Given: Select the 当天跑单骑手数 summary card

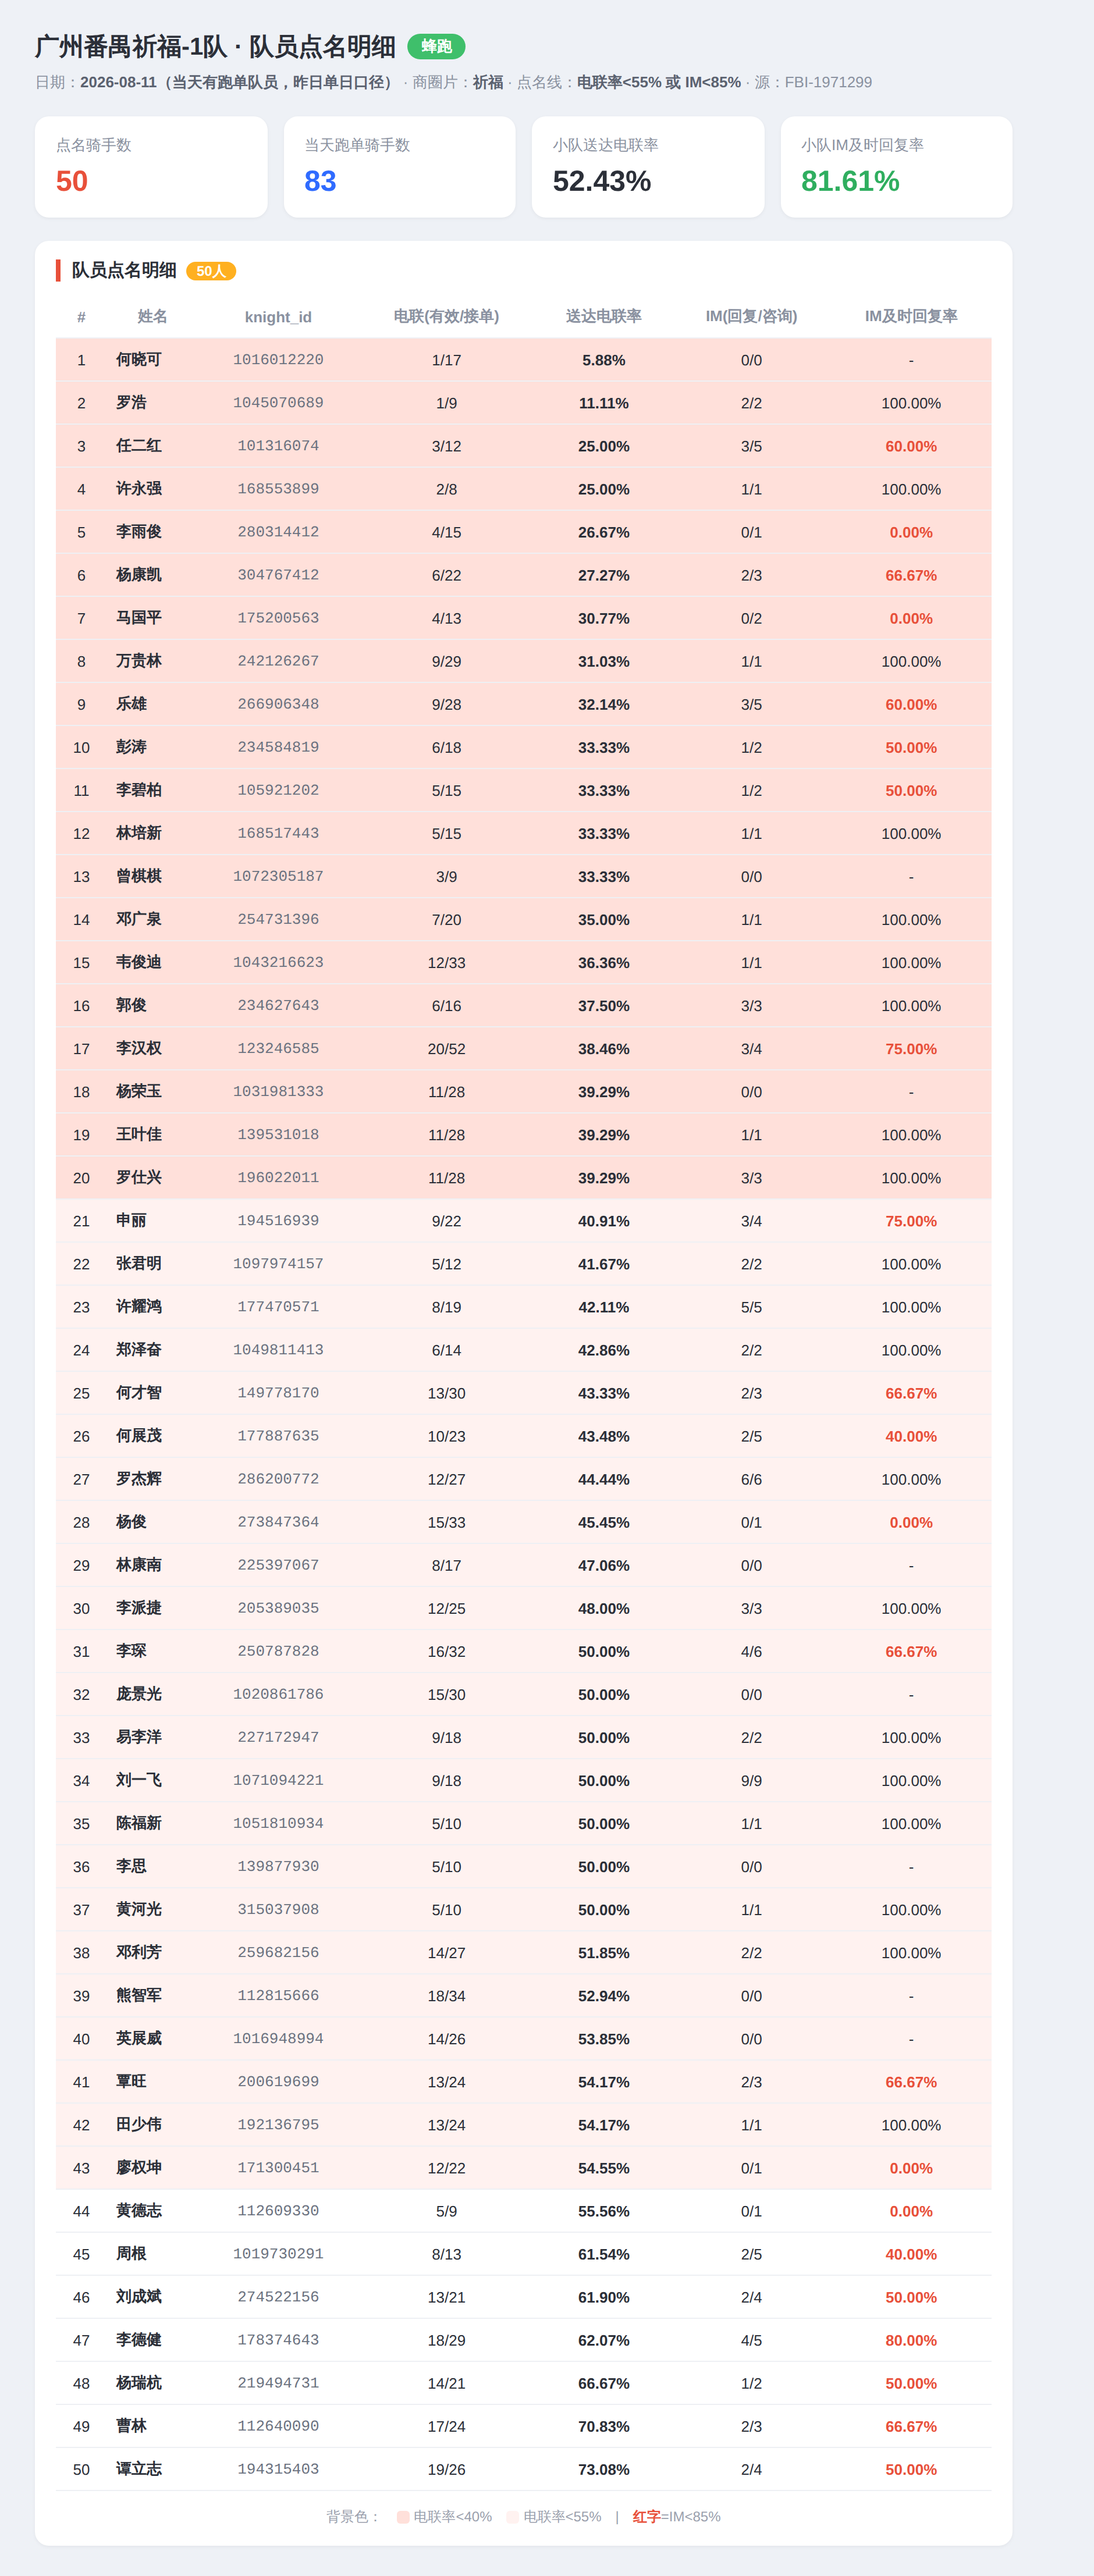Looking at the screenshot, I should click(399, 167).
